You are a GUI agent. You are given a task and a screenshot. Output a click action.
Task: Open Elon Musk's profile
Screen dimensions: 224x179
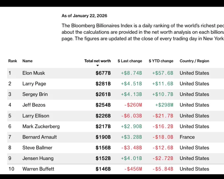(34, 73)
